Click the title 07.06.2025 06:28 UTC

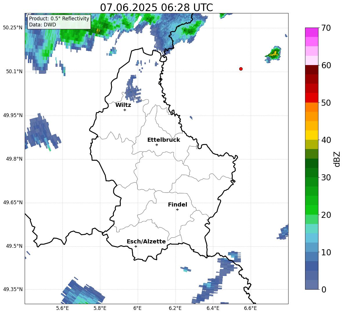pos(156,8)
